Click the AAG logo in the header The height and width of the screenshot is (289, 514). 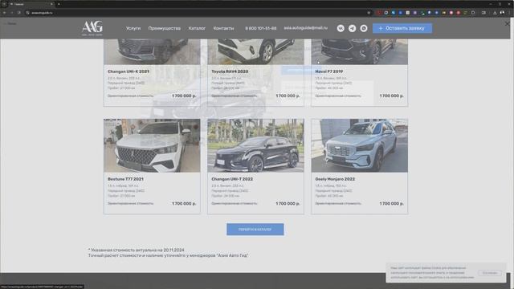click(92, 28)
